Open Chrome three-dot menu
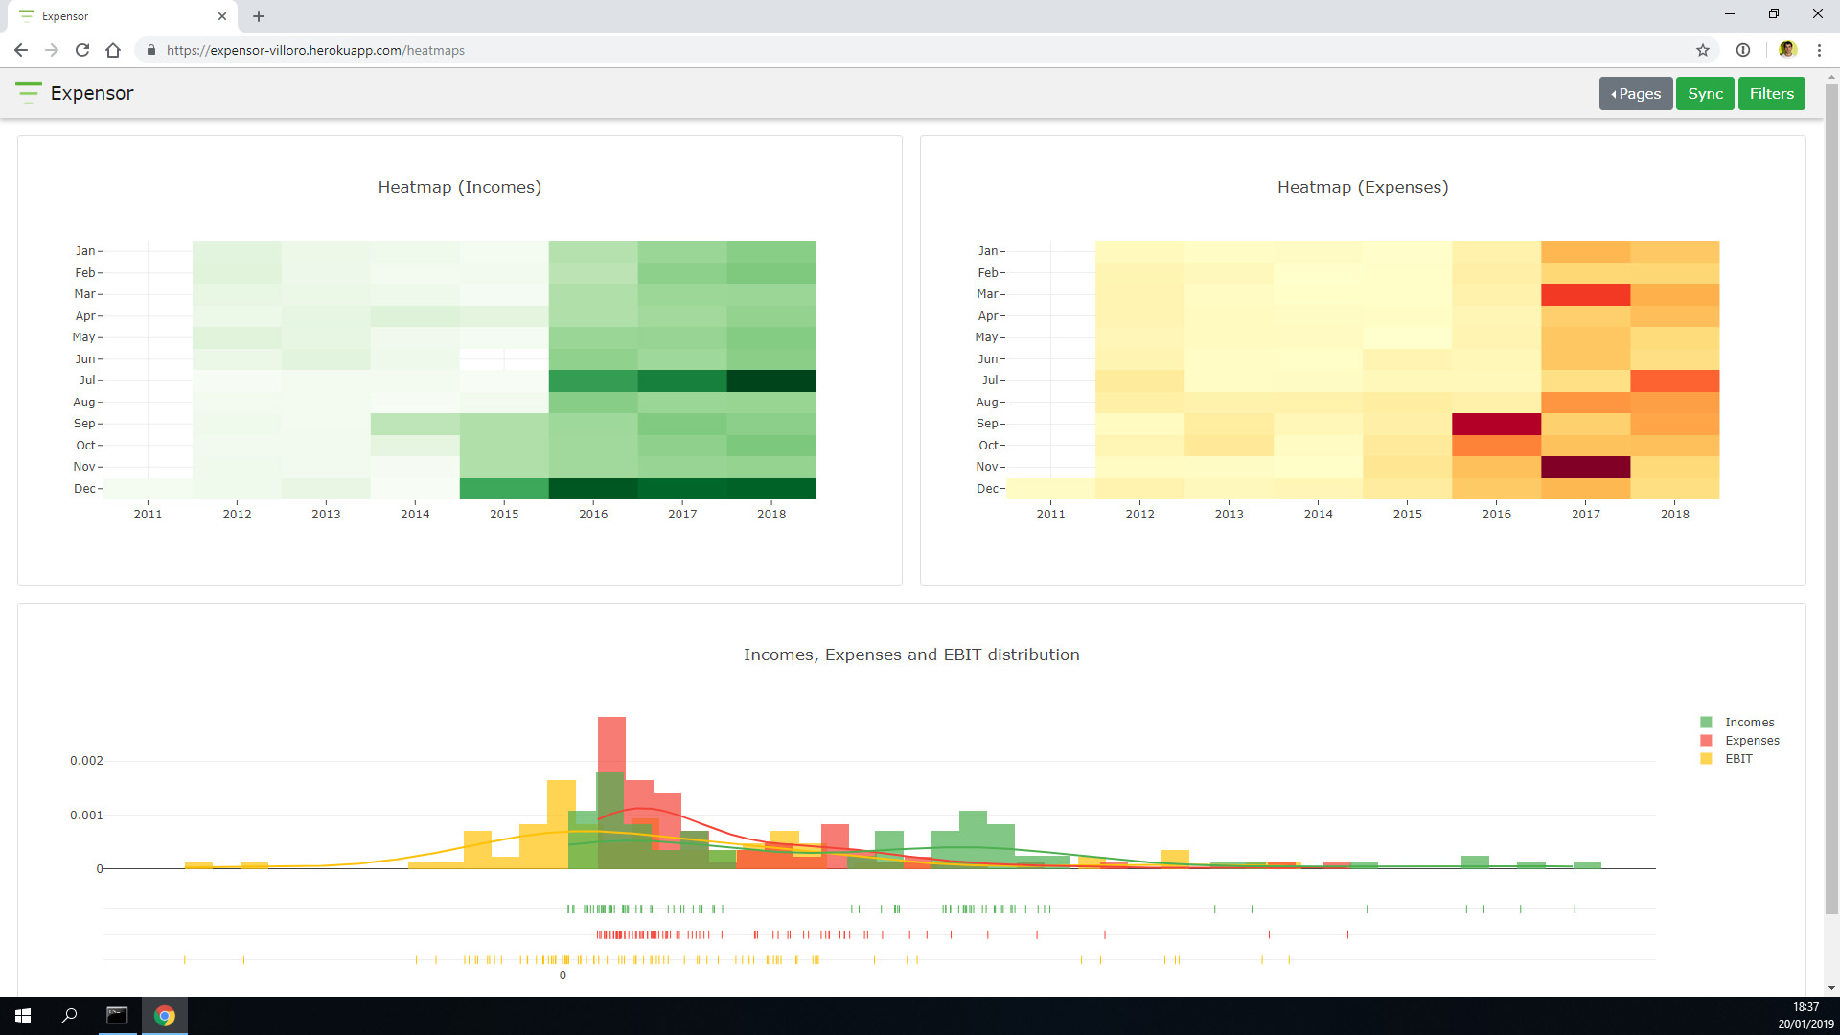This screenshot has width=1840, height=1035. click(x=1819, y=50)
